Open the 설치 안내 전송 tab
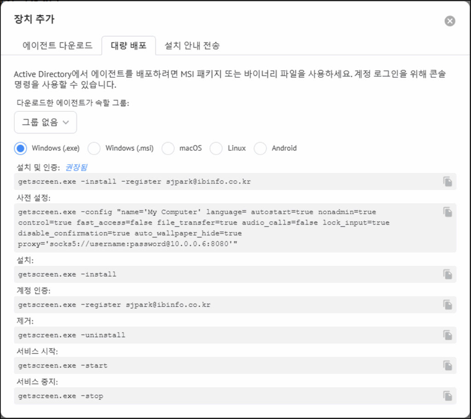This screenshot has height=419, width=471. (192, 46)
